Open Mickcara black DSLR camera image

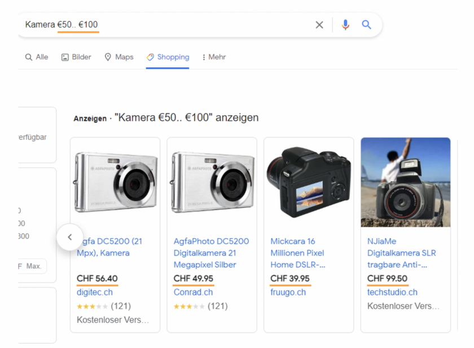click(309, 182)
